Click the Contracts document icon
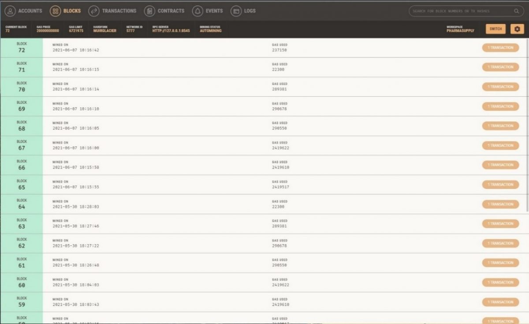This screenshot has width=529, height=324. (x=149, y=11)
